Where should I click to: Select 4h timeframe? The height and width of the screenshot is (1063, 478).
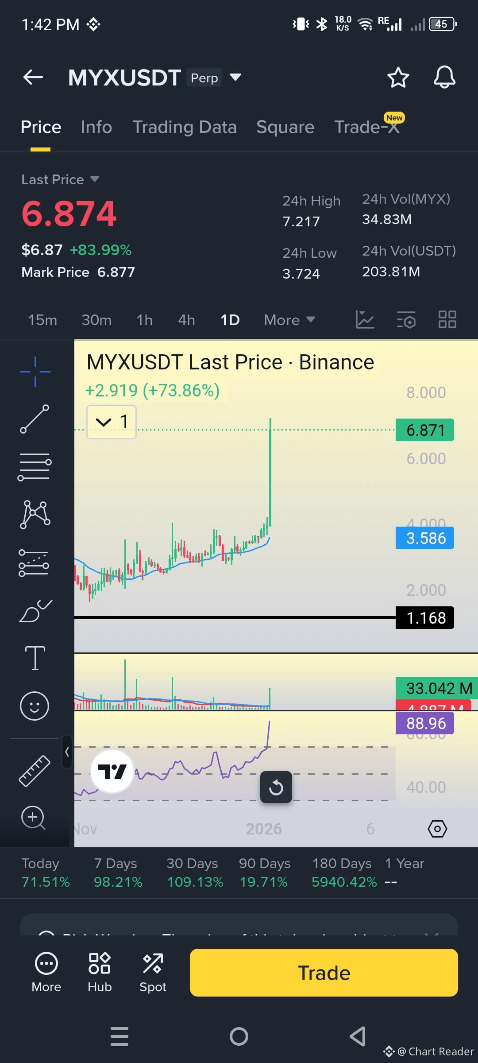[186, 320]
